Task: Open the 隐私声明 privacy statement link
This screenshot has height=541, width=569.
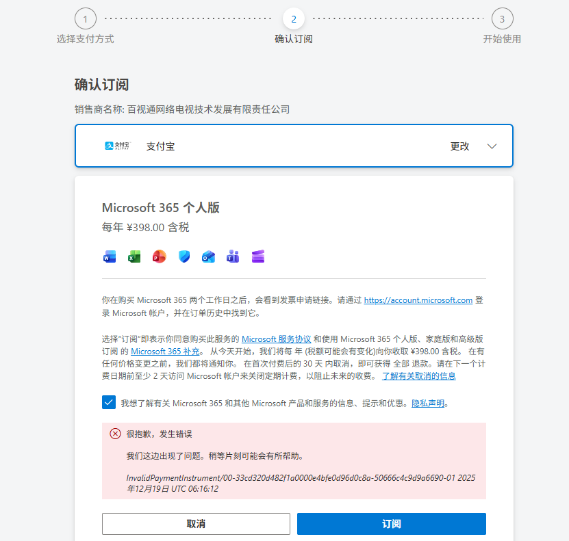Action: point(428,404)
